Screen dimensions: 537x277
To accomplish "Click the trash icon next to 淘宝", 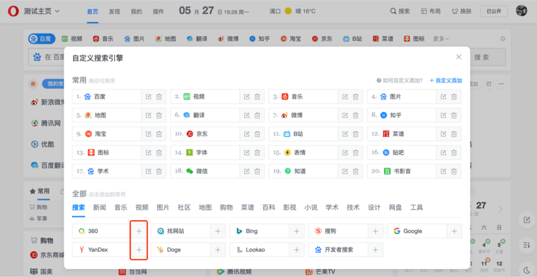I will click(x=159, y=134).
